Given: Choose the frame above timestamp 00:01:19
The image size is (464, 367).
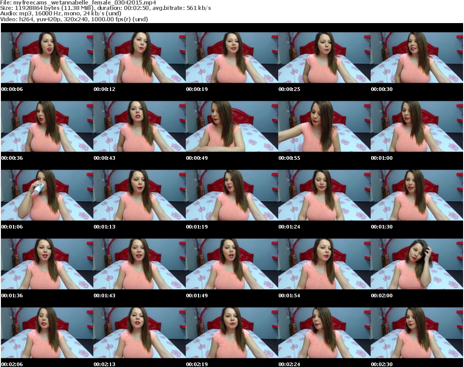Looking at the screenshot, I should pyautogui.click(x=232, y=195).
